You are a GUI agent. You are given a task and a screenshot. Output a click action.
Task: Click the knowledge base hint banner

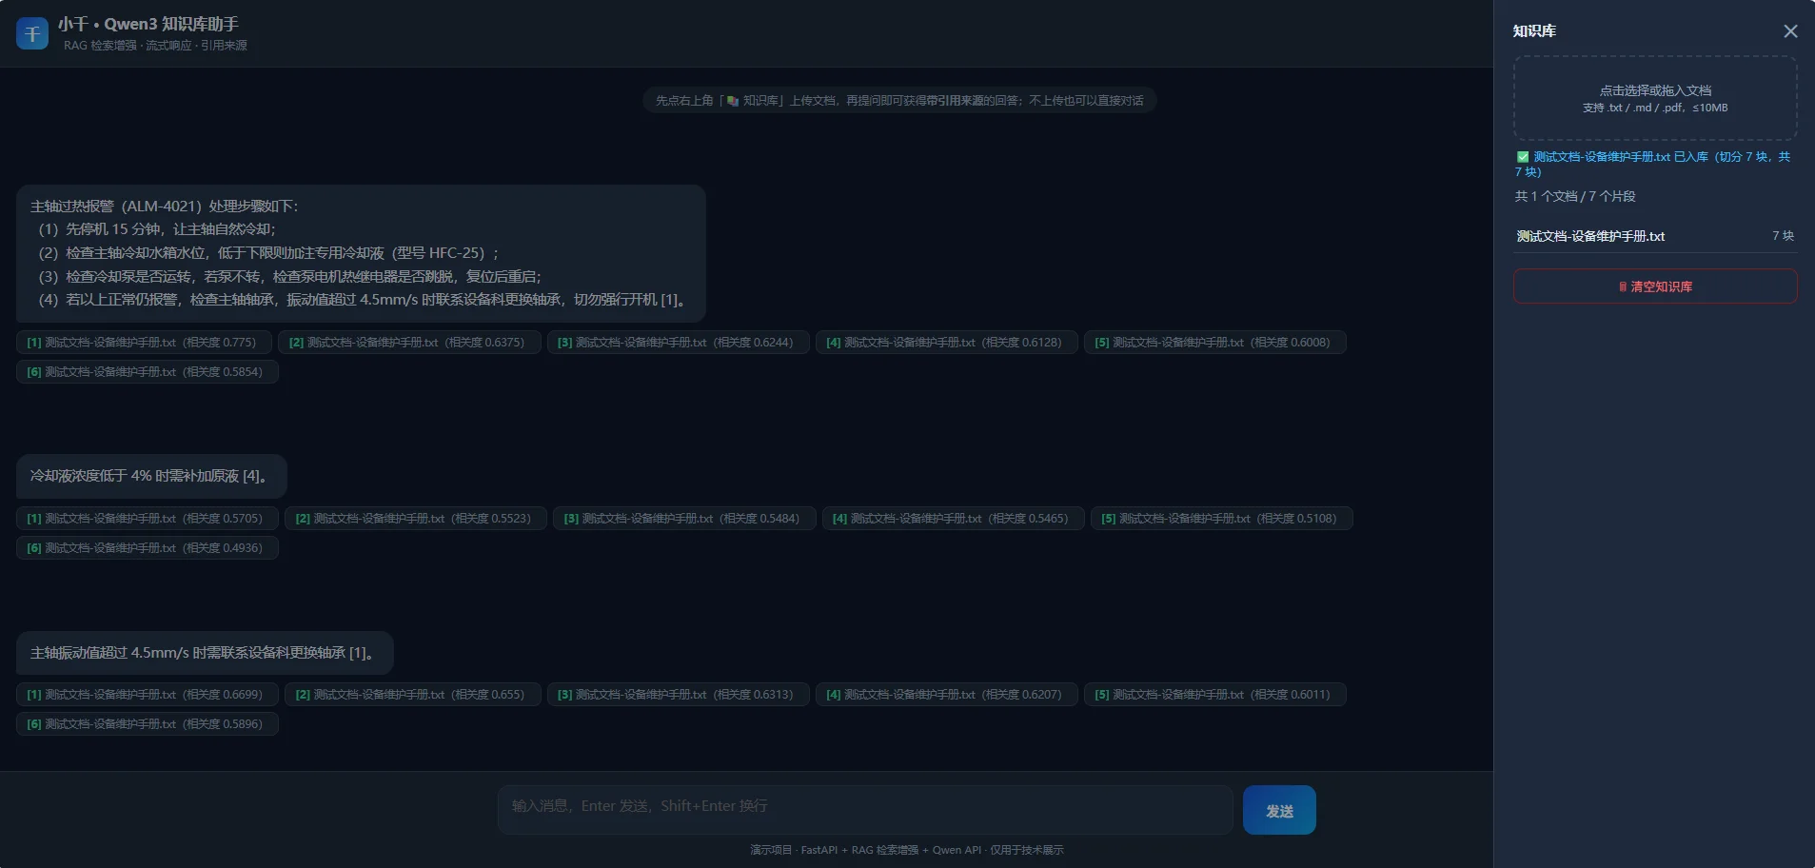coord(899,100)
